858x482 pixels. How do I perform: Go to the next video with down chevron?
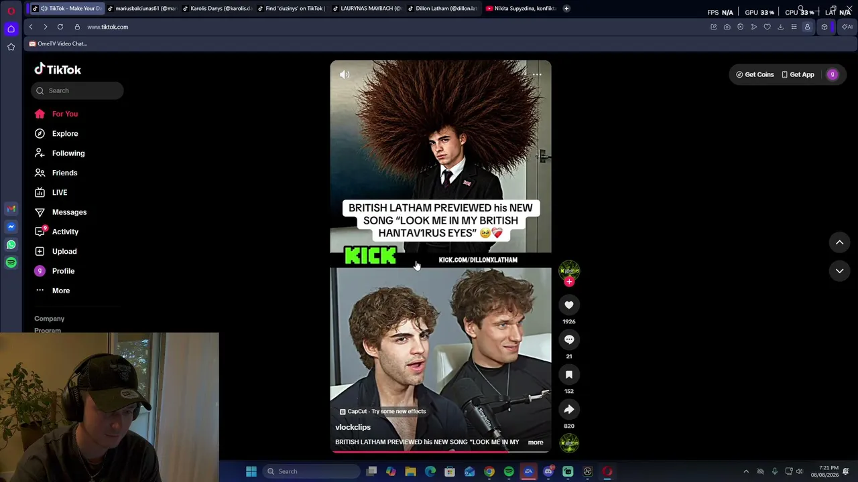(x=839, y=270)
